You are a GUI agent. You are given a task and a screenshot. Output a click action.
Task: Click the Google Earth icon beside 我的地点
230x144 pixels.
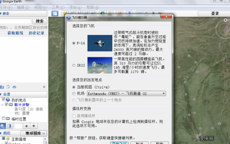[x=8, y=100]
